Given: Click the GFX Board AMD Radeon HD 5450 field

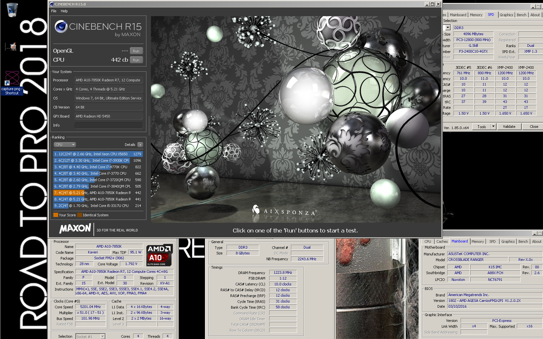Looking at the screenshot, I should coord(109,116).
